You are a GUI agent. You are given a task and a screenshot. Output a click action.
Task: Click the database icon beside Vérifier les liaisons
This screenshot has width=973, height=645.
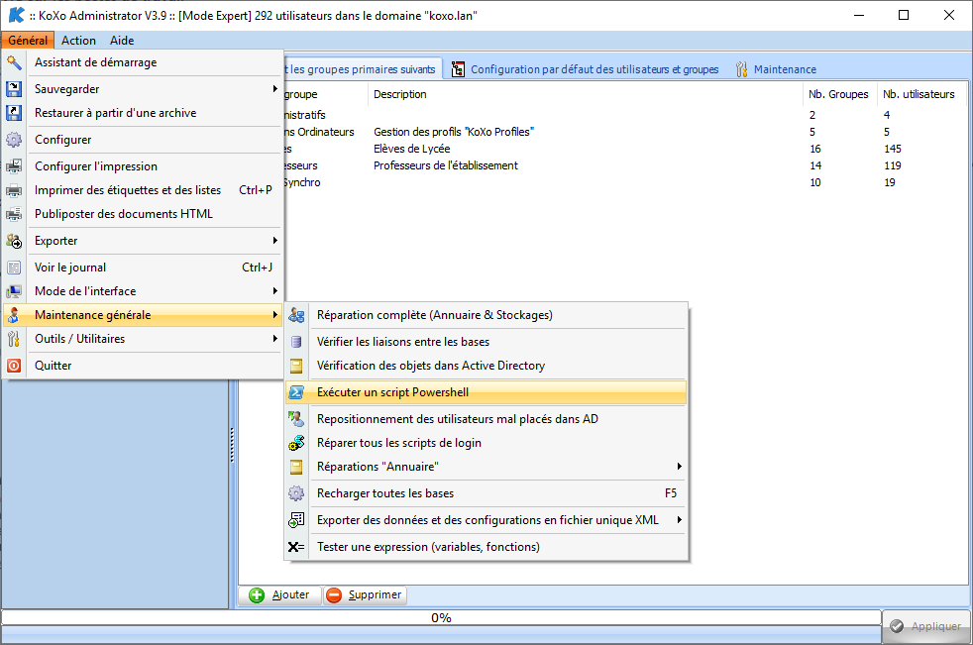(296, 342)
